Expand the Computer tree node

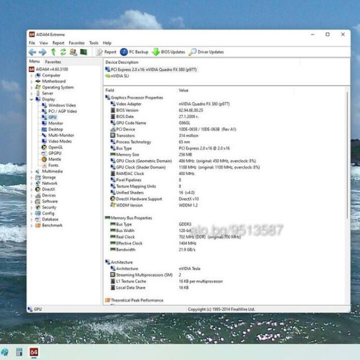(x=32, y=76)
